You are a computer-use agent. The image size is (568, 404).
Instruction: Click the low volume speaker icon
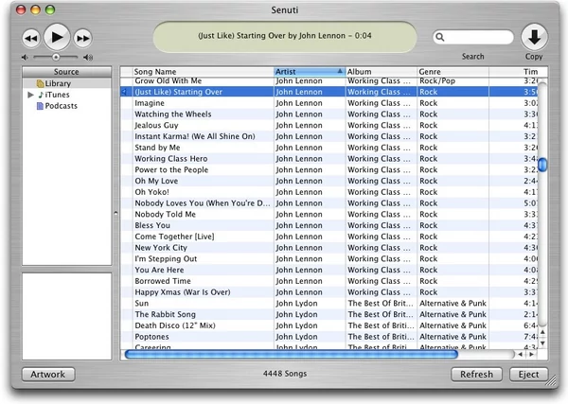click(x=25, y=57)
